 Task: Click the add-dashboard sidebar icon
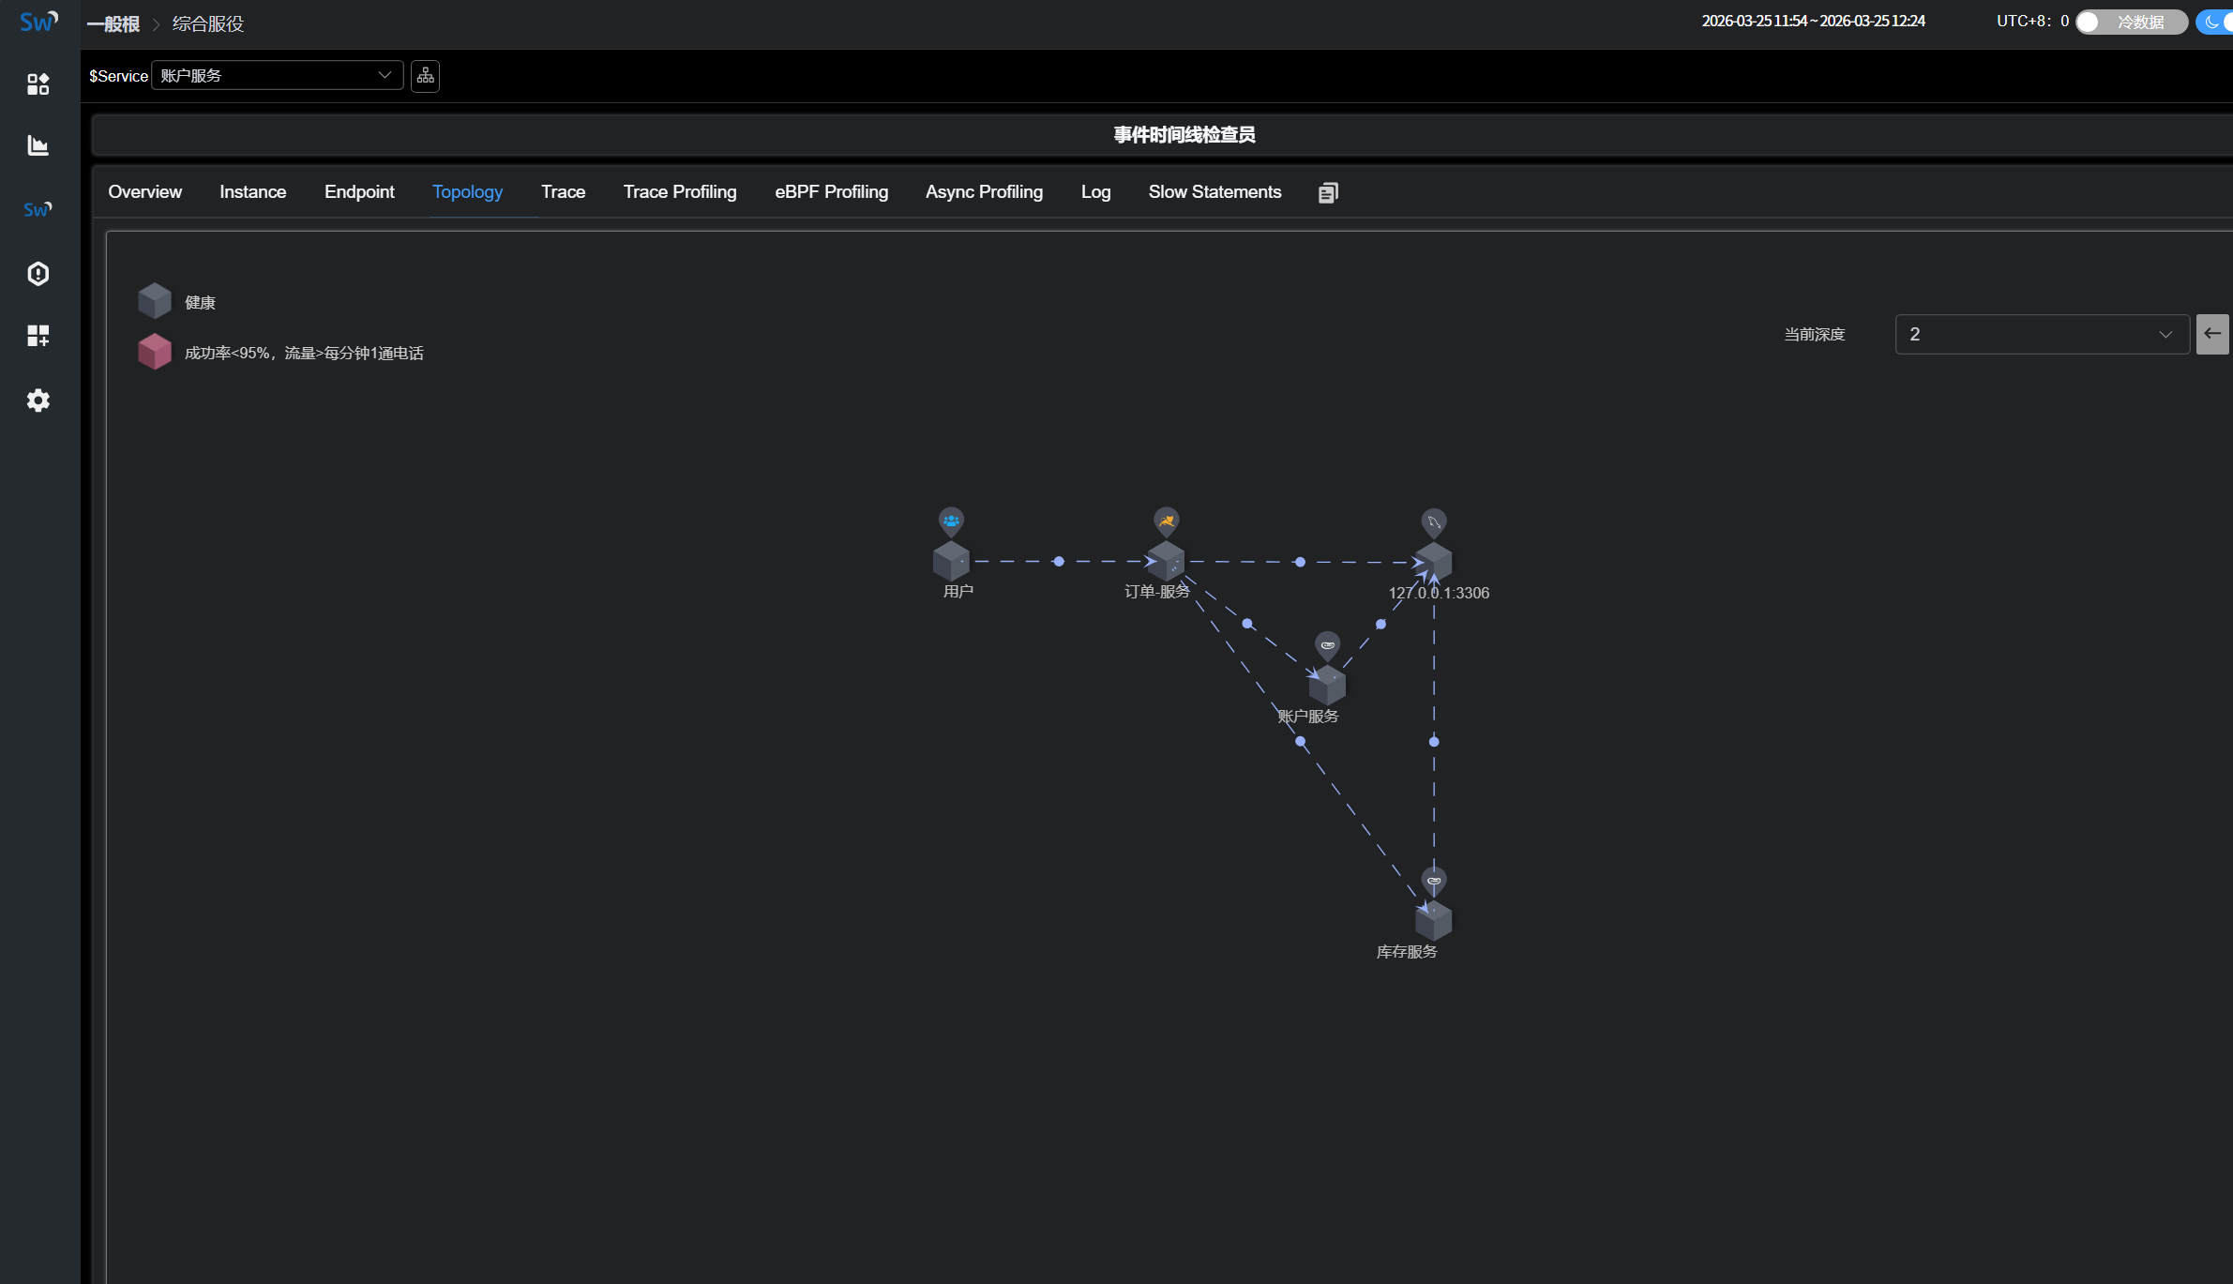point(38,336)
